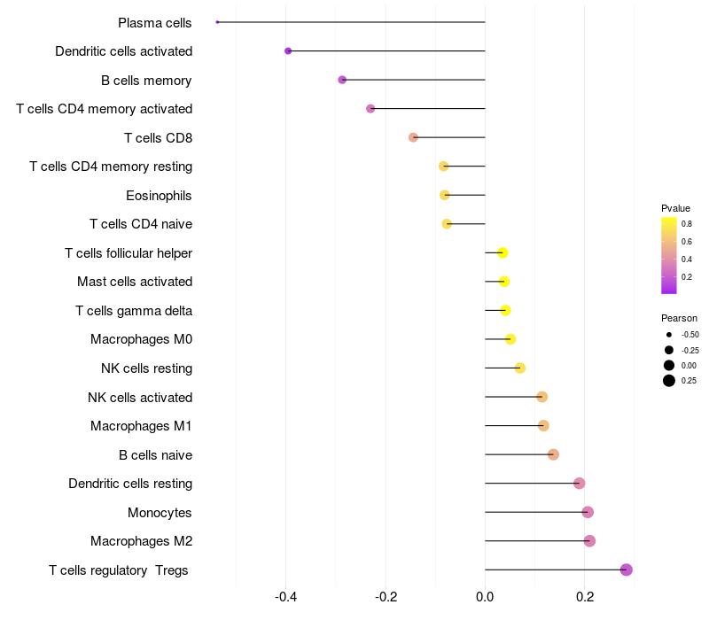Click the Pearson 0.00 legend size dot
709x620 pixels.
coord(669,365)
